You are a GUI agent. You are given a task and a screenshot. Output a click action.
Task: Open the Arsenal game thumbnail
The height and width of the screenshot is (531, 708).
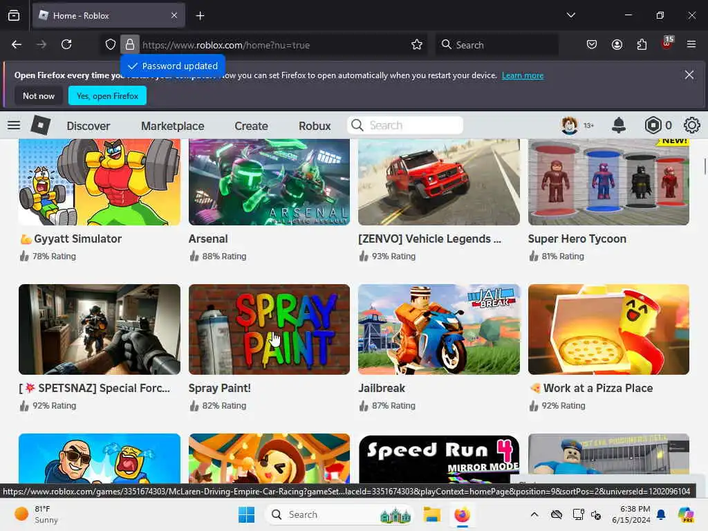coord(269,182)
